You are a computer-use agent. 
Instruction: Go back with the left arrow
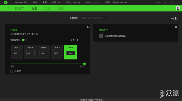point(3,8)
